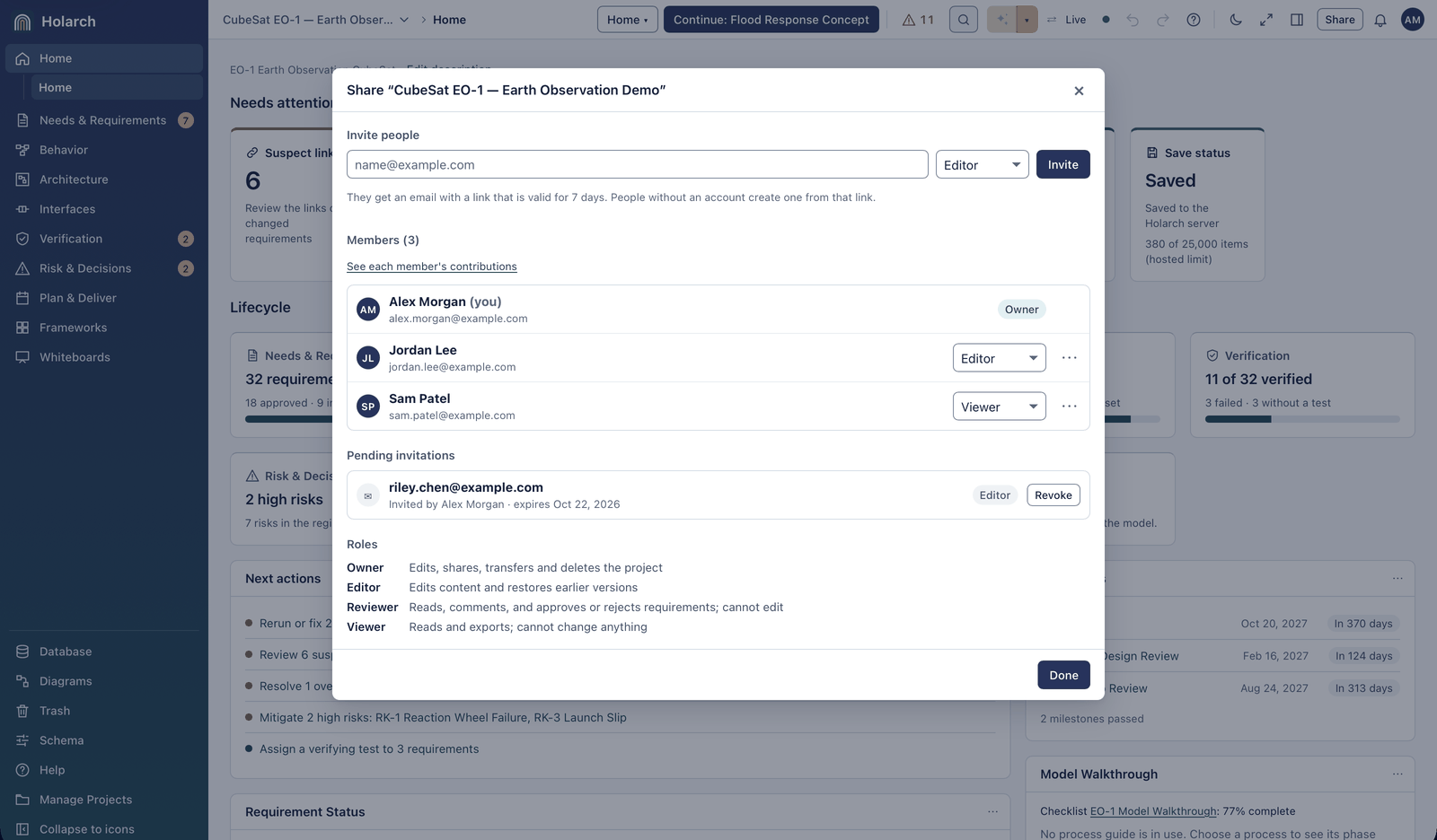This screenshot has height=840, width=1437.
Task: Open the Behavior section in the sidebar
Action: pyautogui.click(x=104, y=150)
